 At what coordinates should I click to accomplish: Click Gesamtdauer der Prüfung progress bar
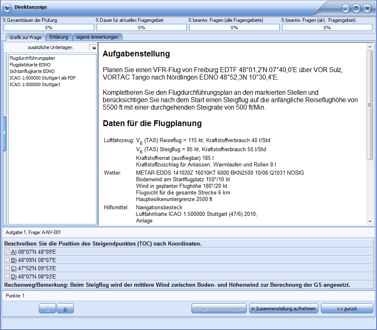coord(49,28)
